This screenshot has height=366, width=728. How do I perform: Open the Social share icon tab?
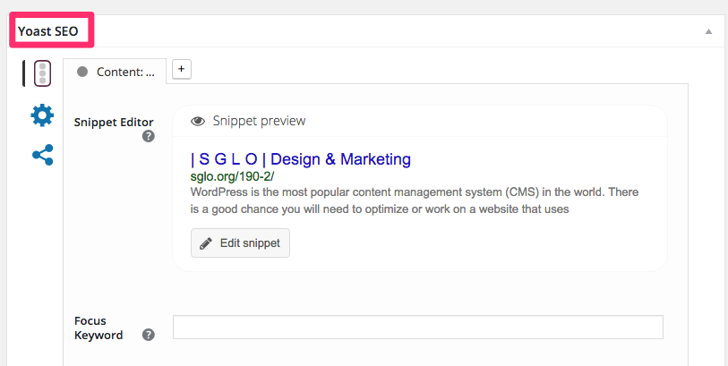(x=43, y=155)
